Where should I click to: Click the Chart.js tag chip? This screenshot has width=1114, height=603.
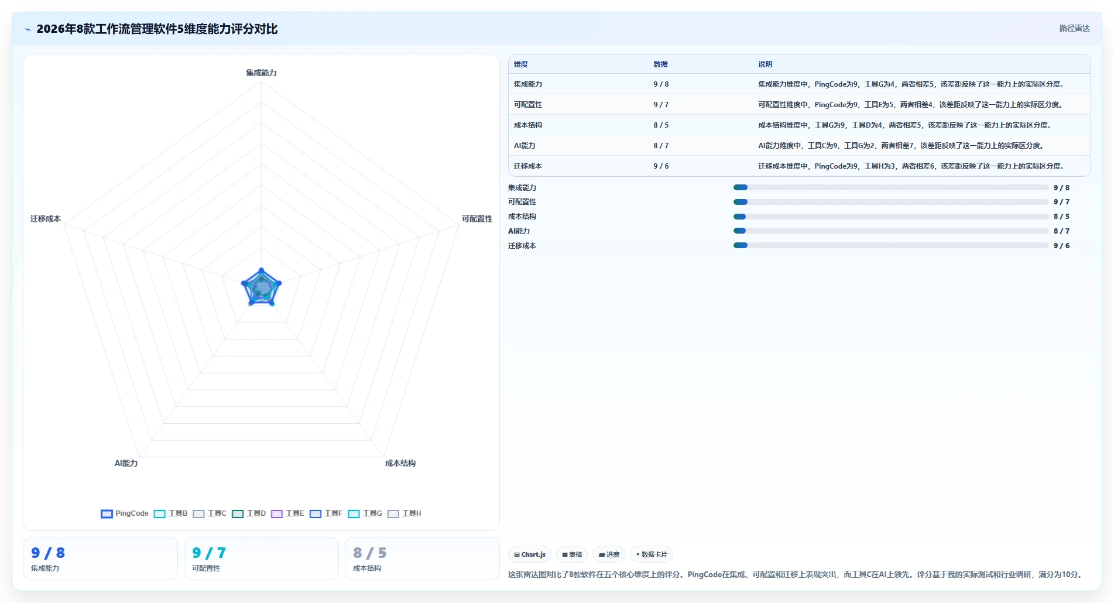click(530, 554)
